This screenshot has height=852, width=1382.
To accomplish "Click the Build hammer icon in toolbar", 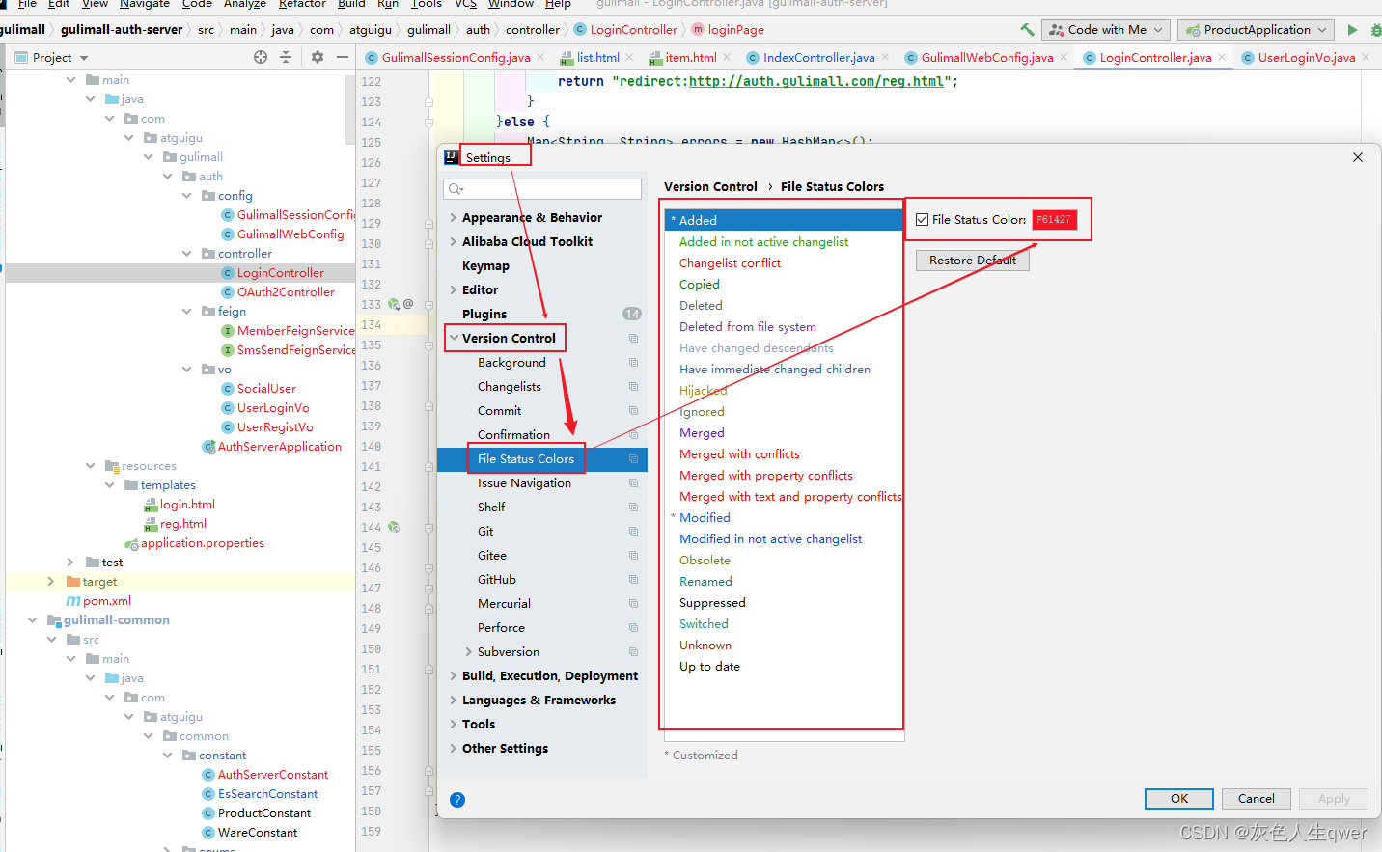I will coord(1027,30).
